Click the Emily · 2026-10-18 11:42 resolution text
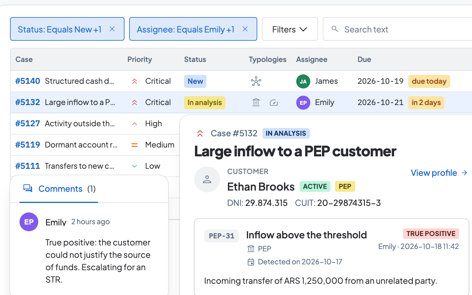 (419, 247)
